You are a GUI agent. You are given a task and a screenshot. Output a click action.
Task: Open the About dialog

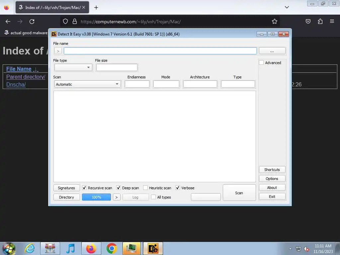[x=272, y=188]
